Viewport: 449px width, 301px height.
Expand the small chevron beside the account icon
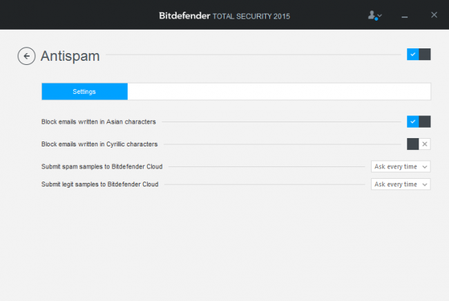(x=380, y=16)
